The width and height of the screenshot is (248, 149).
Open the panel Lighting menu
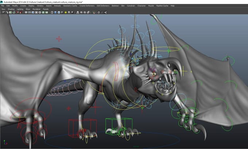tap(20, 9)
